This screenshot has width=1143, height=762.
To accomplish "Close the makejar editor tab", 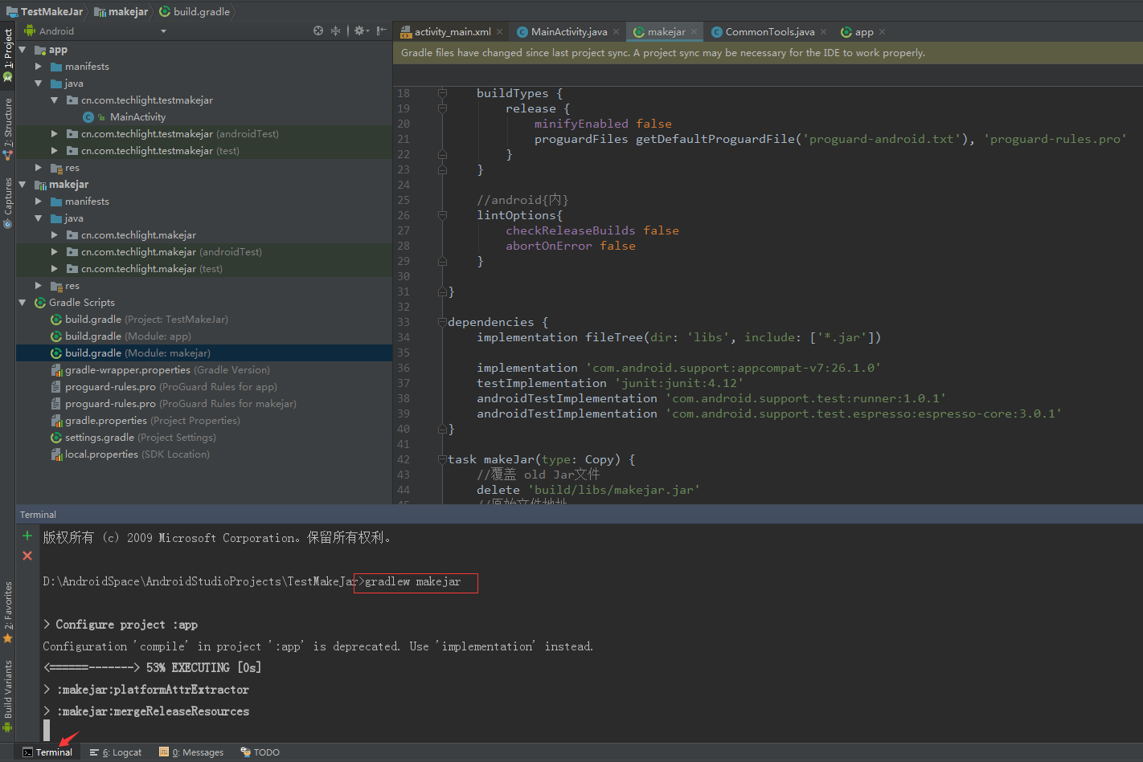I will [x=694, y=32].
